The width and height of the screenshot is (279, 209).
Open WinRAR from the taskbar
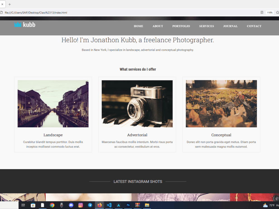[x=137, y=205]
